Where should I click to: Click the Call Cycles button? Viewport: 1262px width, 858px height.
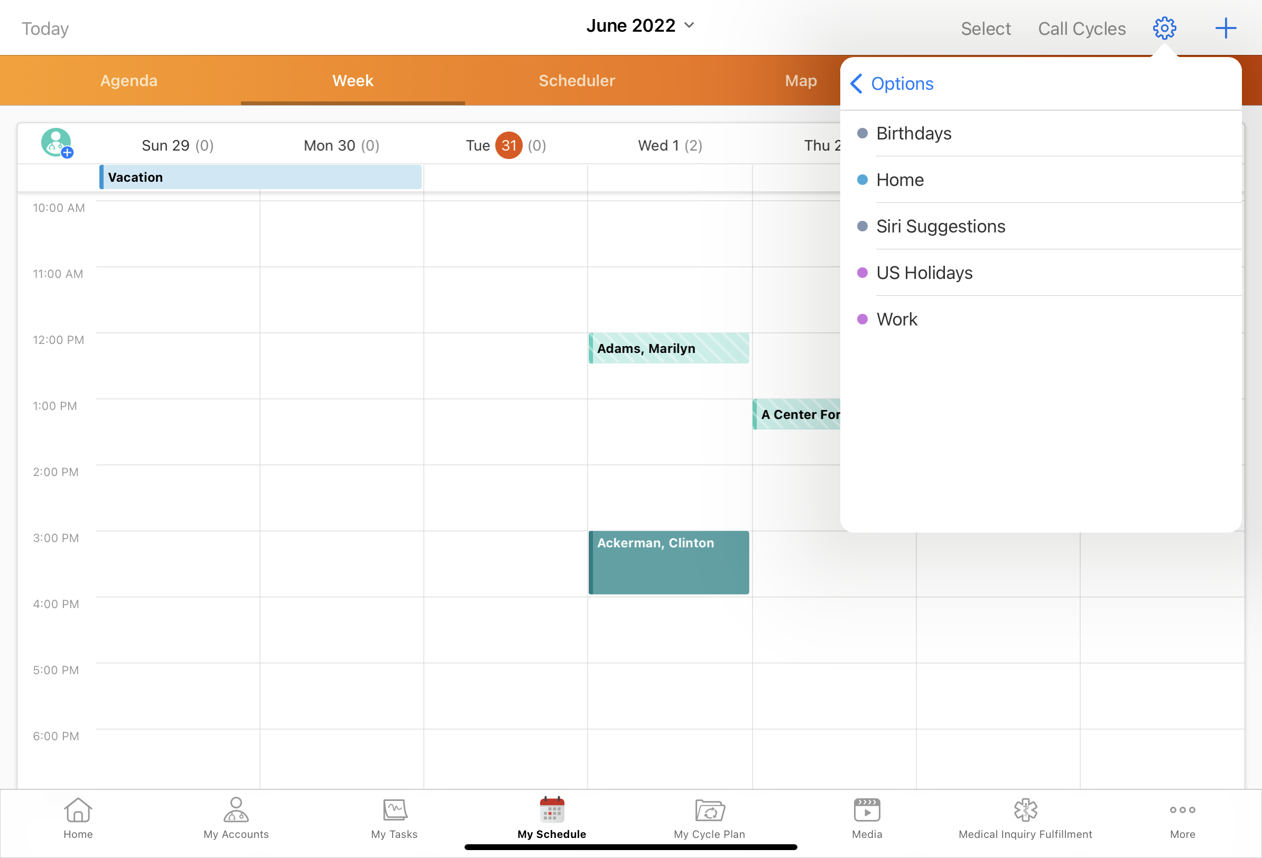coord(1082,28)
